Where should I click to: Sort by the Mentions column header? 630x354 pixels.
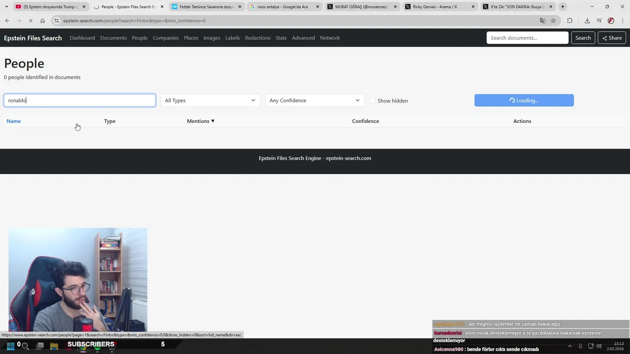point(201,121)
